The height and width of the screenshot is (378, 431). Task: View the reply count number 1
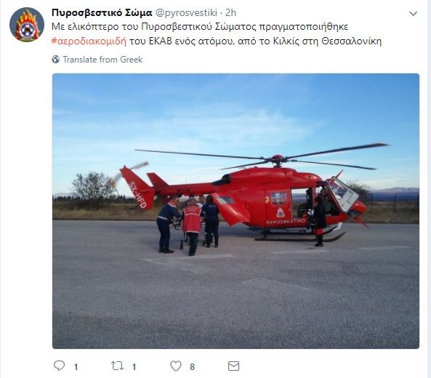pos(76,366)
